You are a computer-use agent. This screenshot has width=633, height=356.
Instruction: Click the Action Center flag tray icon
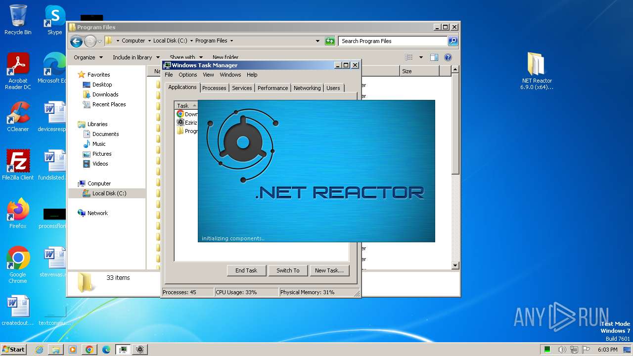586,350
